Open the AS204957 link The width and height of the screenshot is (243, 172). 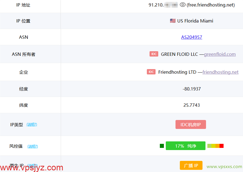[x=192, y=37]
